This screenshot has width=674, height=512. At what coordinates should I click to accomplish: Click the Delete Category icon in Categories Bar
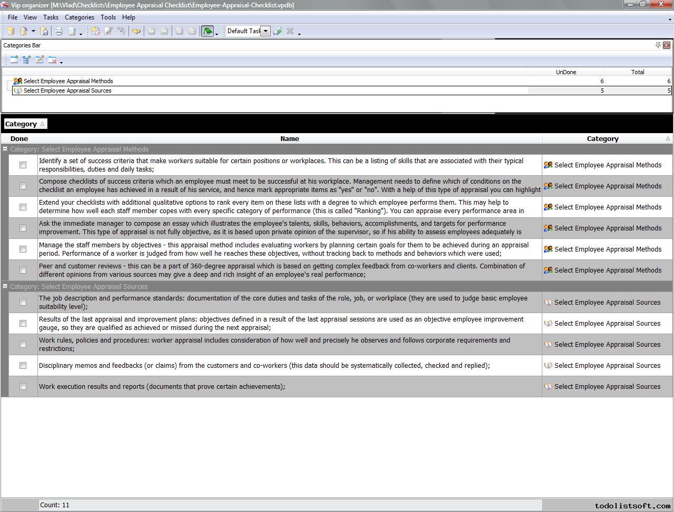pyautogui.click(x=52, y=60)
